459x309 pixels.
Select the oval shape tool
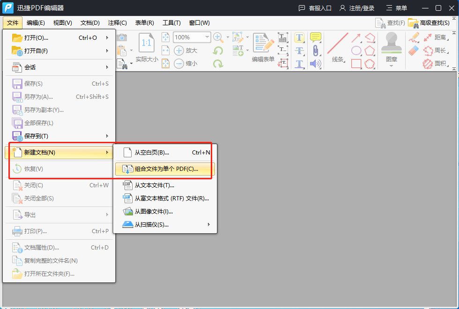pyautogui.click(x=356, y=51)
